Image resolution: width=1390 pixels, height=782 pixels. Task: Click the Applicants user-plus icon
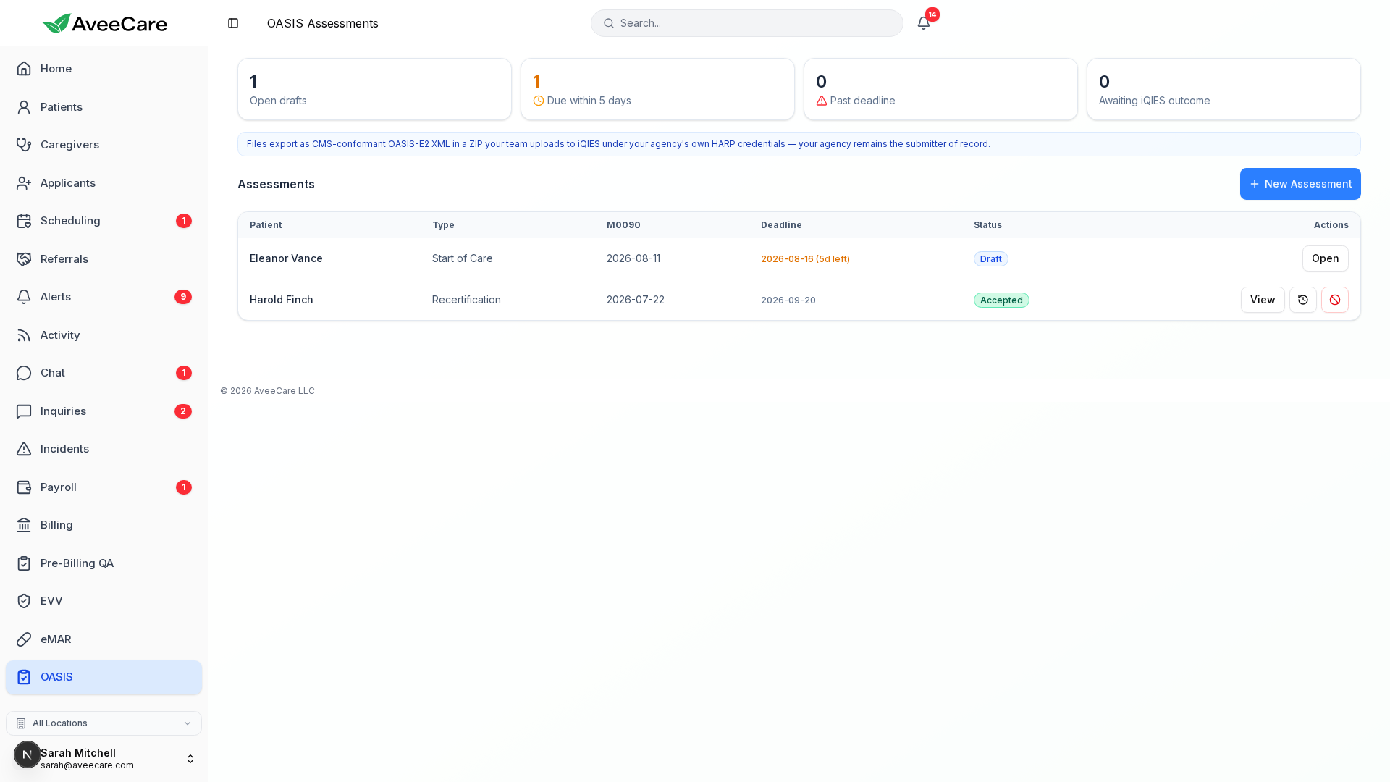[24, 183]
